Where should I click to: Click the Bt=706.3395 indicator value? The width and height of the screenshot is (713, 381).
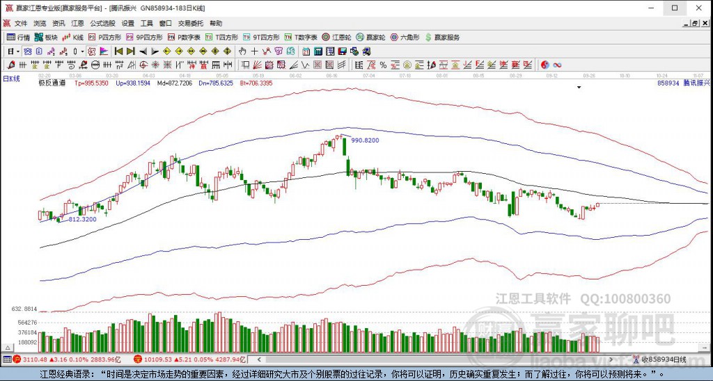[x=256, y=83]
